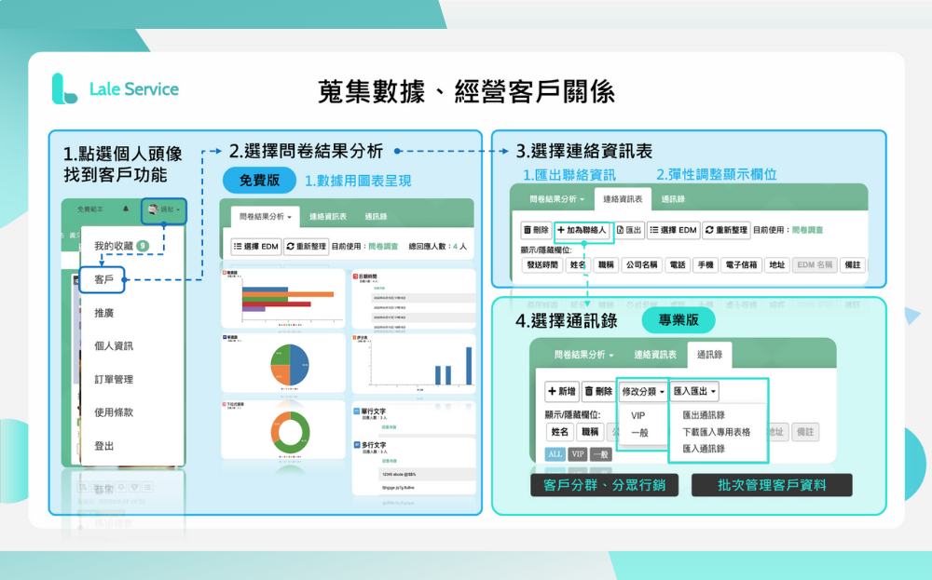The width and height of the screenshot is (932, 580).
Task: Toggle 發送時間 column visibility
Action: [x=542, y=264]
